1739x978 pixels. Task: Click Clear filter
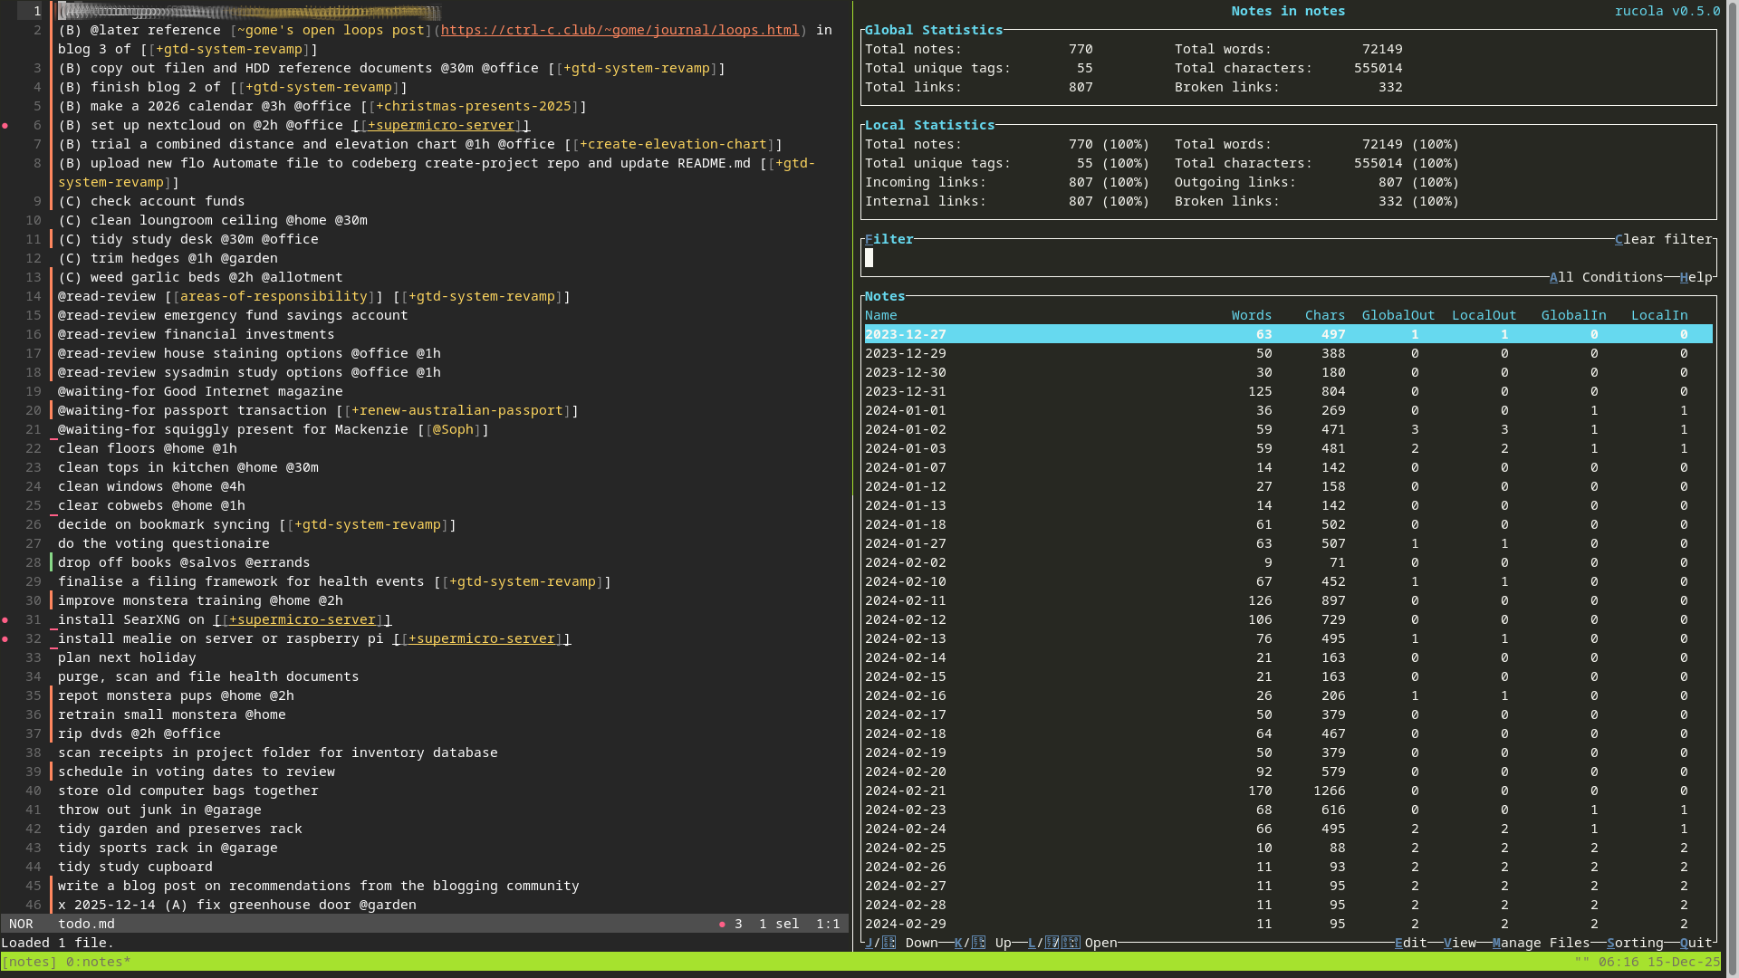click(x=1663, y=240)
